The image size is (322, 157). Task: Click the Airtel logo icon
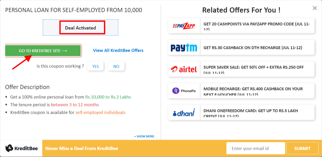pos(184,69)
